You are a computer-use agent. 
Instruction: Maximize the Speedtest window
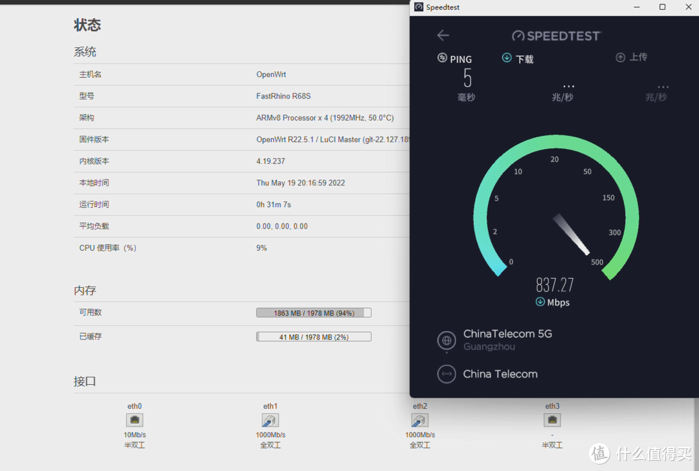coord(663,7)
